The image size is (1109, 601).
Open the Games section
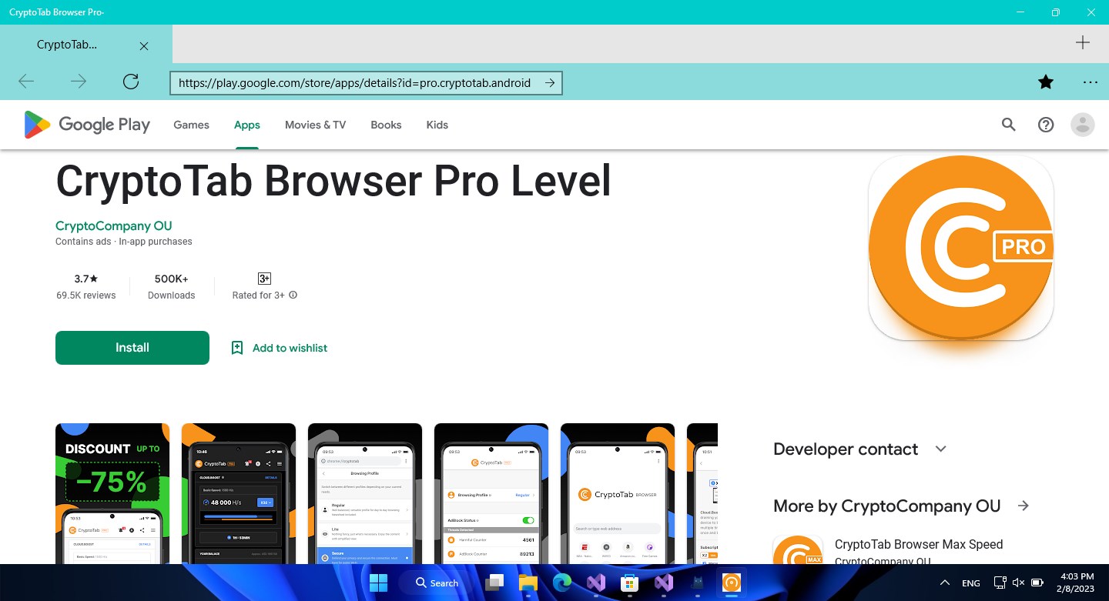[191, 125]
